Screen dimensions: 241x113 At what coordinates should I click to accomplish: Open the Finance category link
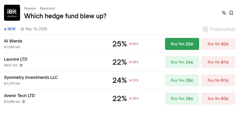click(30, 8)
